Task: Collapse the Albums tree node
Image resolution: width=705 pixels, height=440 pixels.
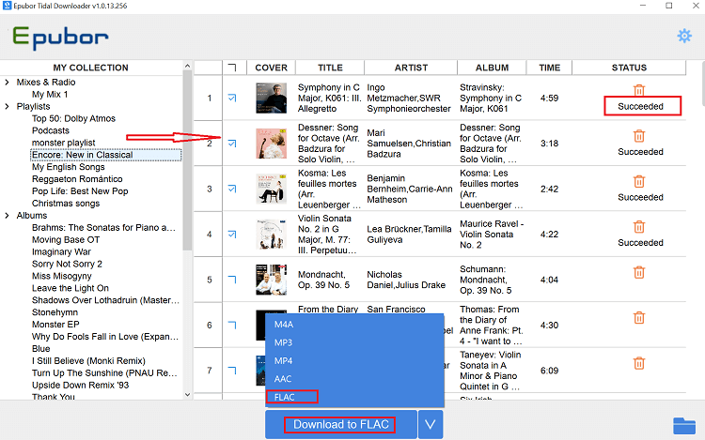Action: [7, 215]
